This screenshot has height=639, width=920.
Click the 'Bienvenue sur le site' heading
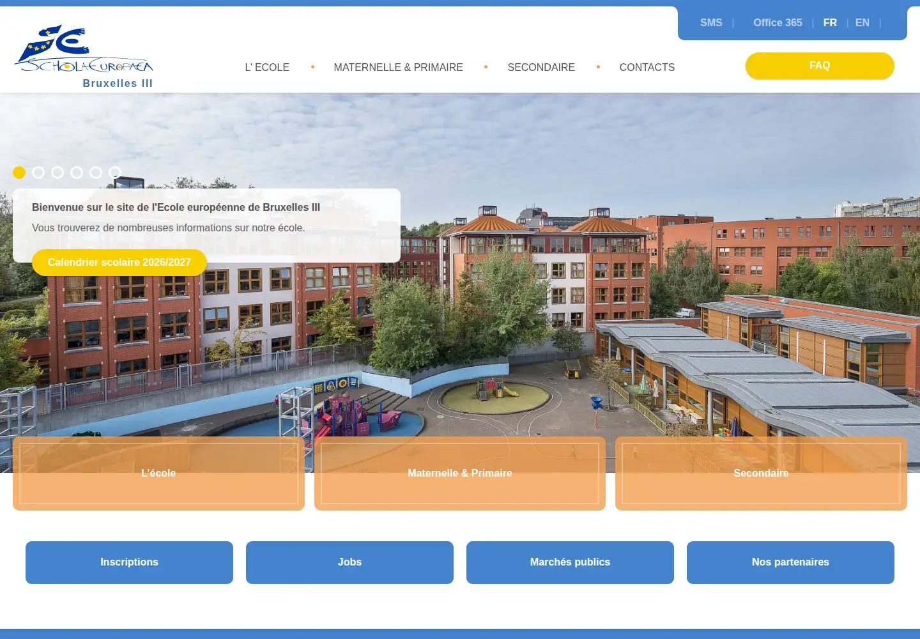(x=176, y=208)
